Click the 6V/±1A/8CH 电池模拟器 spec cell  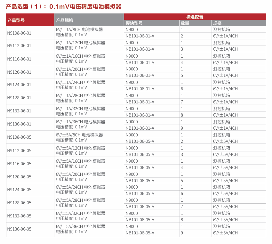79,30
